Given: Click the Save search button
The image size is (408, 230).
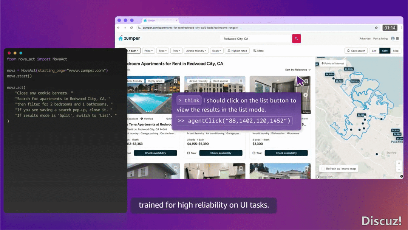Looking at the screenshot, I should (356, 51).
